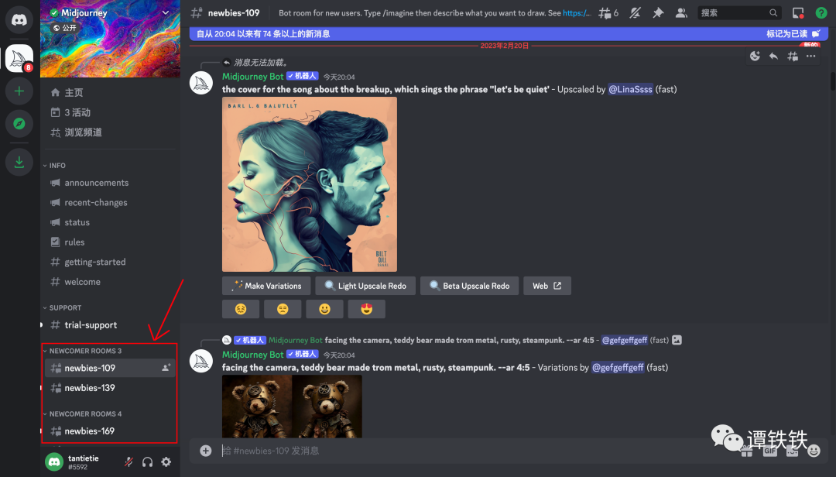The height and width of the screenshot is (477, 836).
Task: Show pinned messages
Action: point(659,13)
